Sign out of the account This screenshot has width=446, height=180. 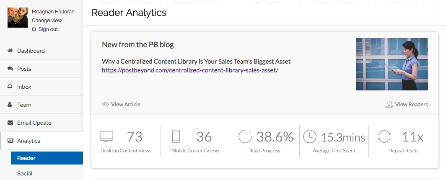[x=48, y=29]
